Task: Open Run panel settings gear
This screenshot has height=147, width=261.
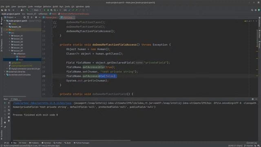Action: (253, 99)
